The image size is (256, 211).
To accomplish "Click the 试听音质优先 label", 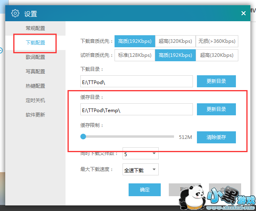I will click(x=96, y=55).
